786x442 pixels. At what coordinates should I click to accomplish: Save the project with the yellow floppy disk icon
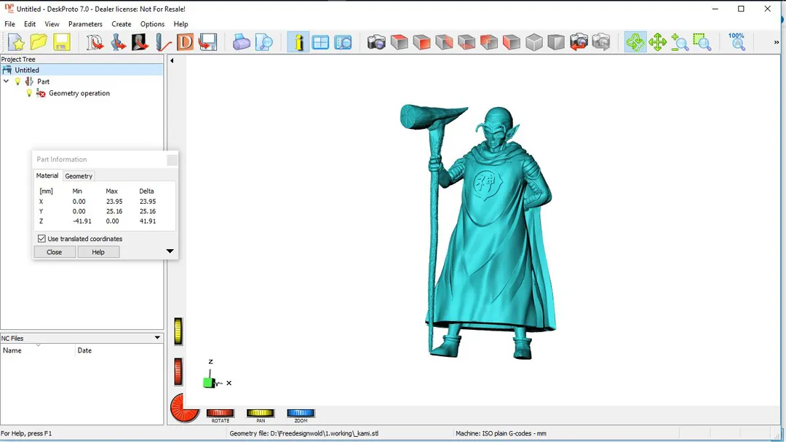61,42
